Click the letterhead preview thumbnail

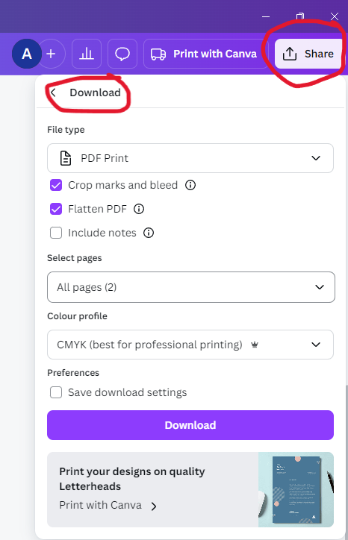[x=296, y=490]
